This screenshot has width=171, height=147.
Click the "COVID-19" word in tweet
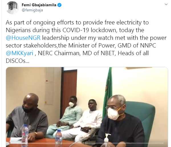point(76,30)
